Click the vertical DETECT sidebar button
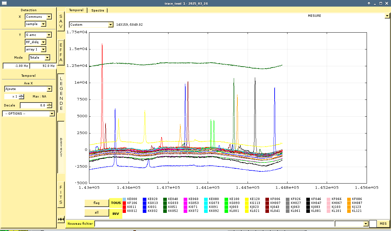Viewport: 391px width, 231px height. [x=61, y=147]
